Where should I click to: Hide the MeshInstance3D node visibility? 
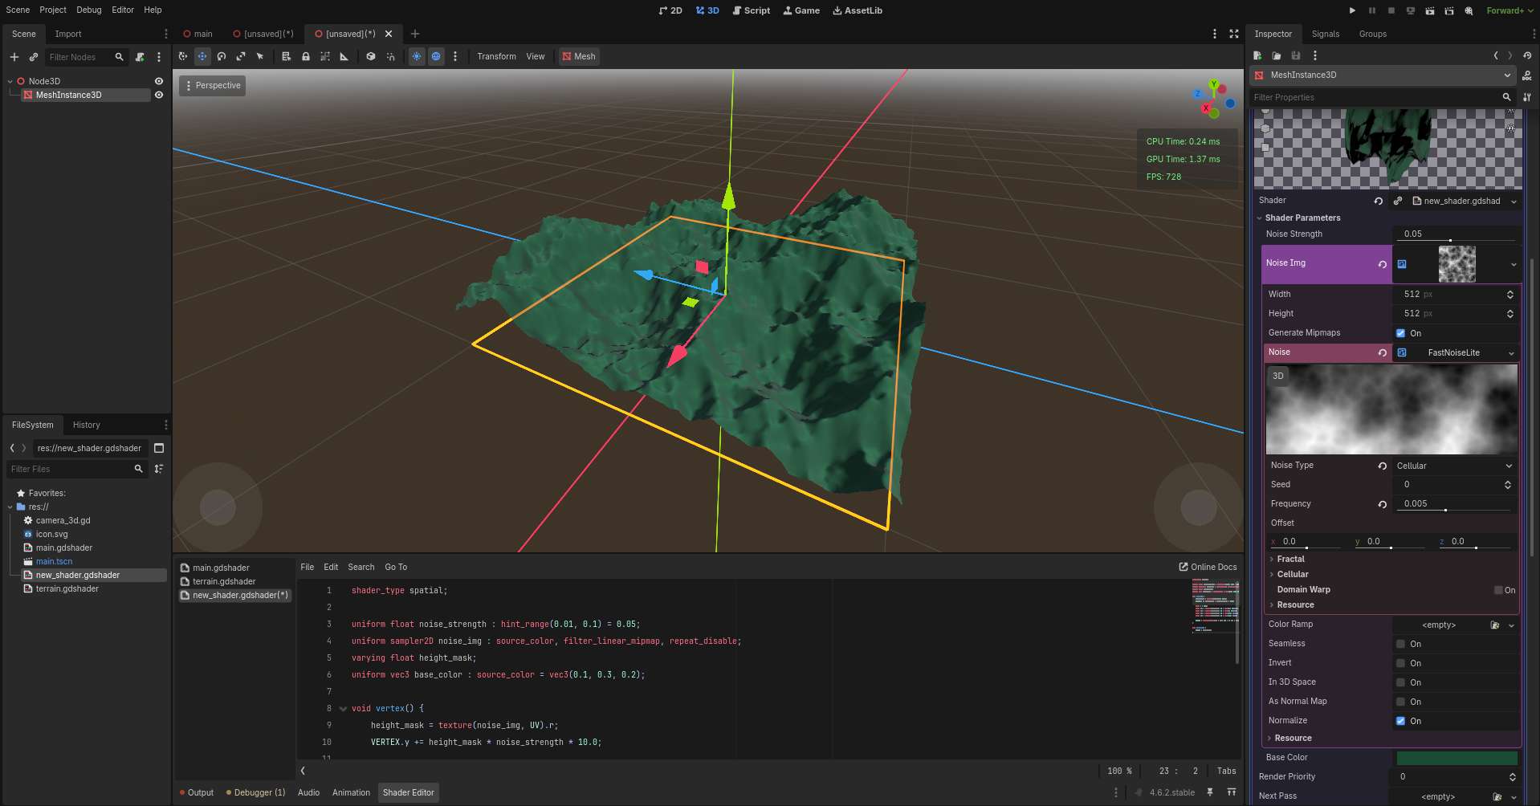tap(159, 95)
